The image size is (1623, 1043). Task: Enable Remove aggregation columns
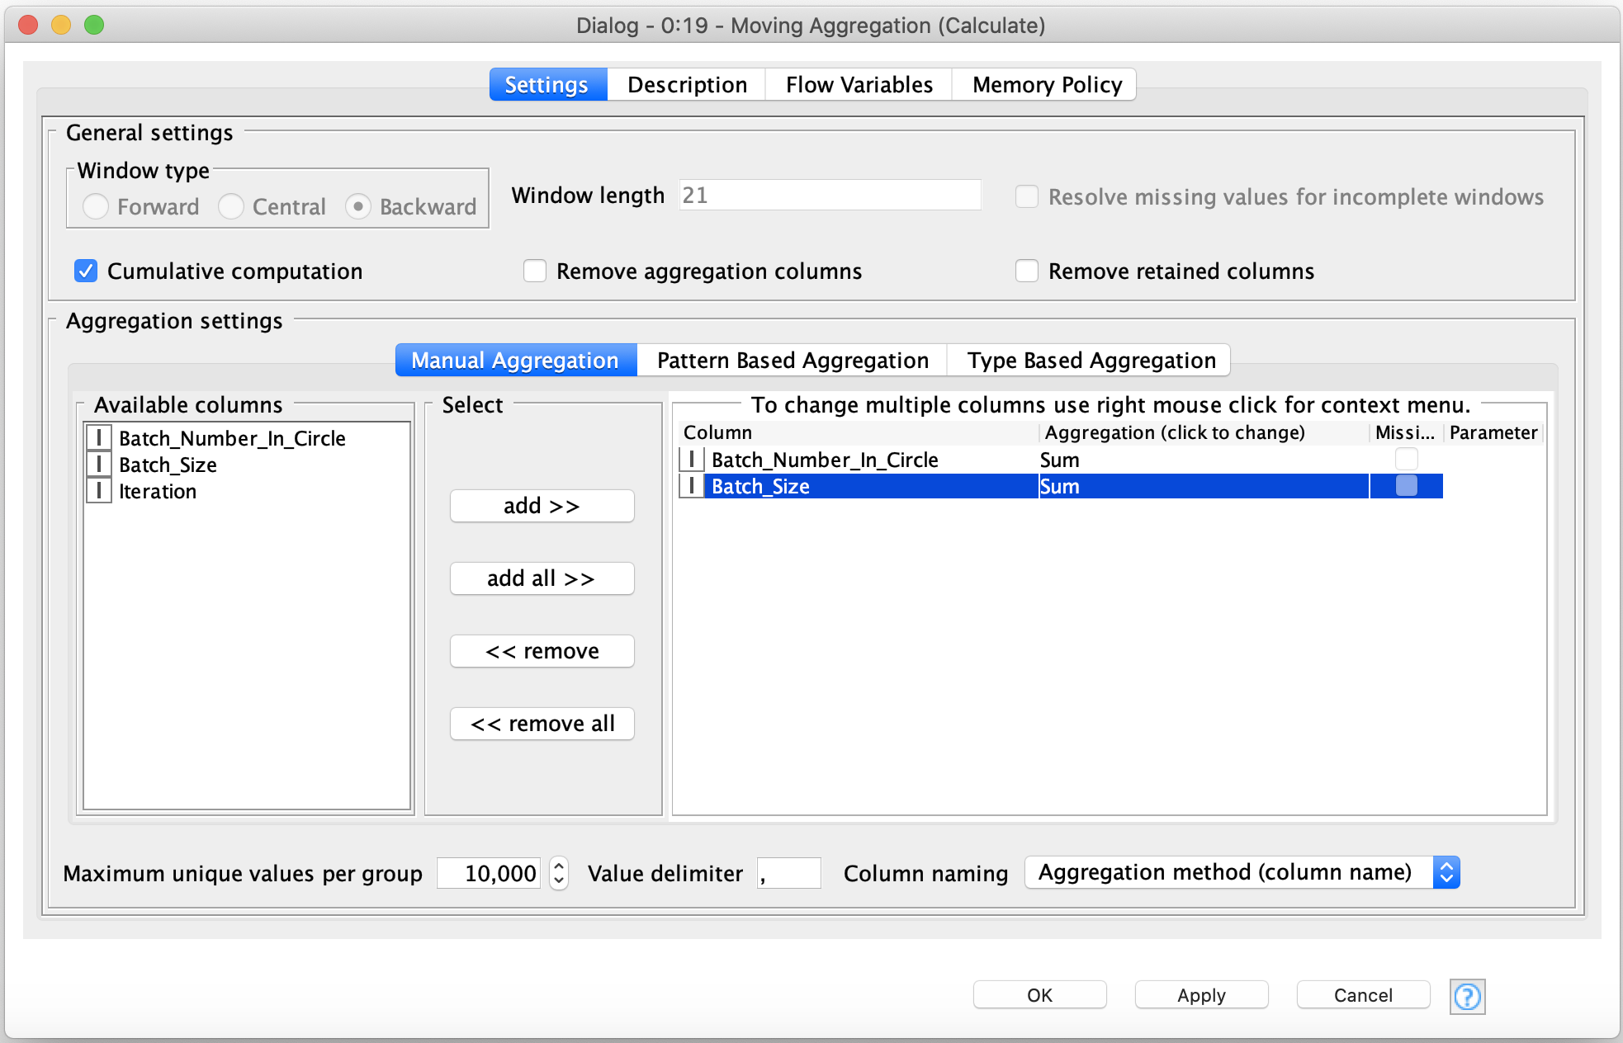pos(534,271)
